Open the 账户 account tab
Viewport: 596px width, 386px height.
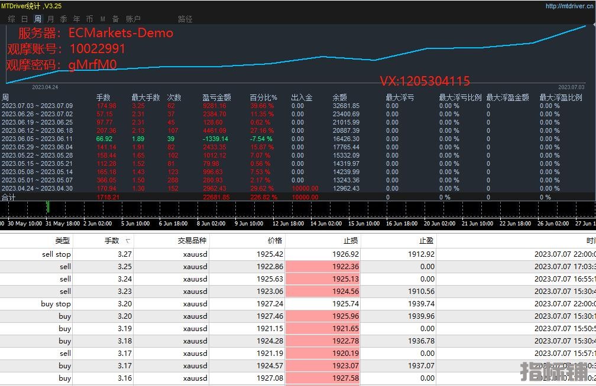(133, 19)
